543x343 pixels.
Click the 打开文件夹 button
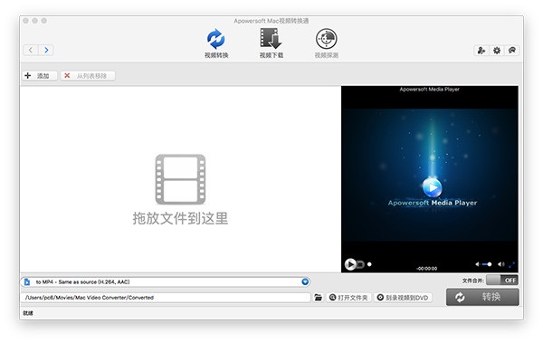[348, 298]
